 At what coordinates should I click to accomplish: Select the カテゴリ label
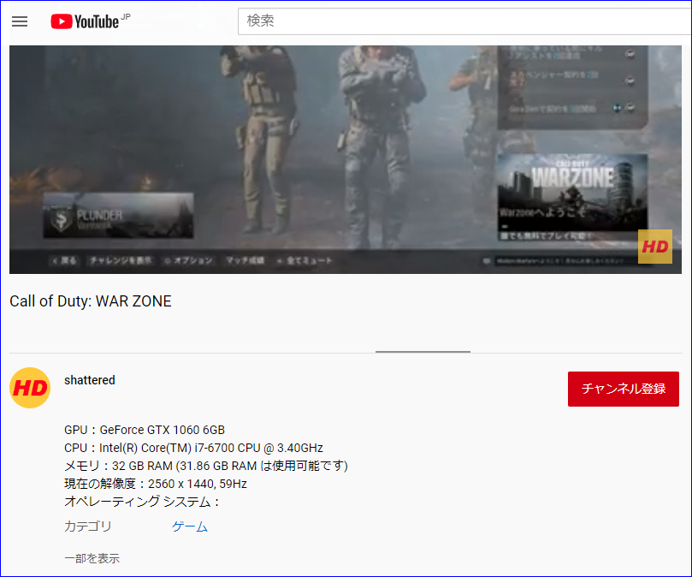[88, 526]
